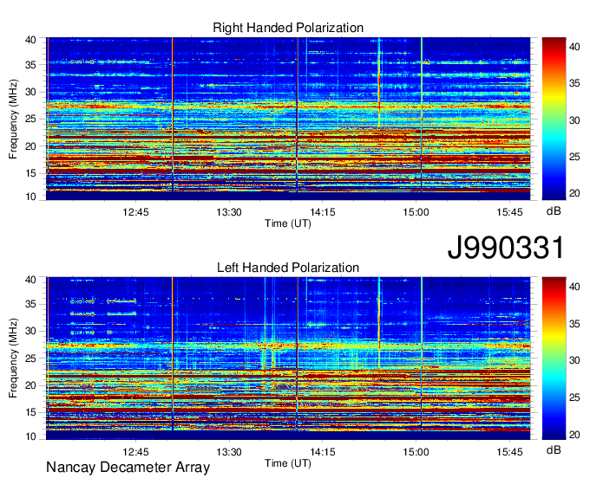Screen dimensions: 590x478
Task: Click the right-handed polarization spectrogram
Action: point(288,119)
